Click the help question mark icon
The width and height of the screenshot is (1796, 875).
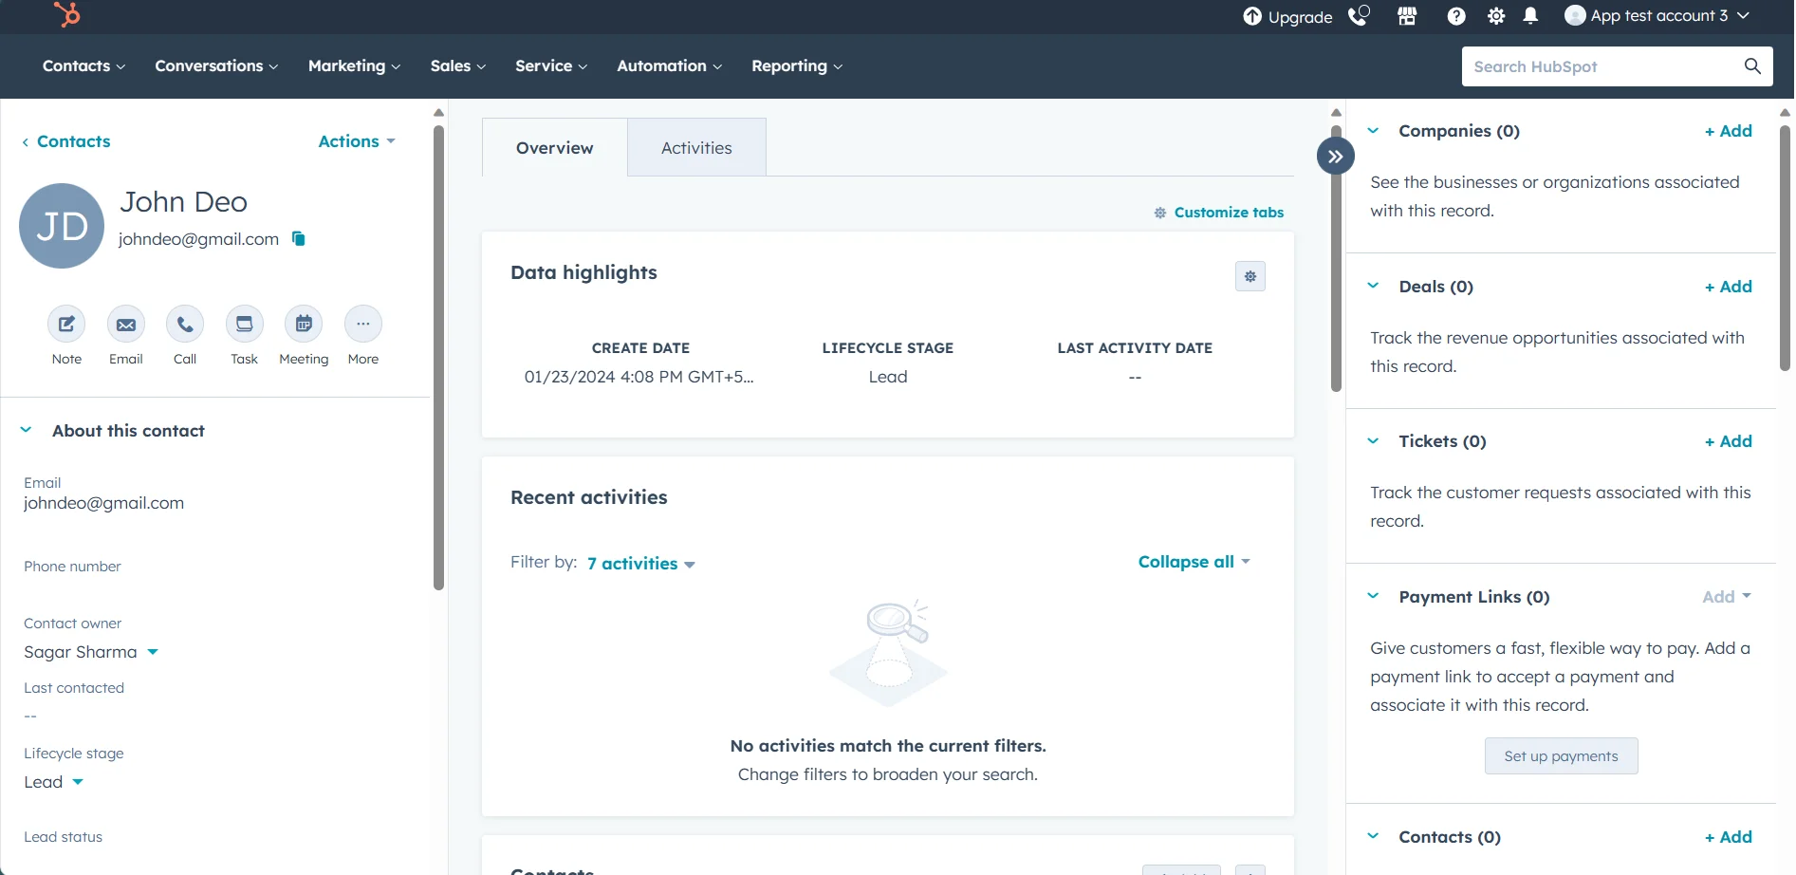tap(1455, 15)
